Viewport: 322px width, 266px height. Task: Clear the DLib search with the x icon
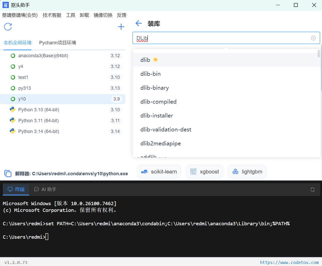(x=313, y=38)
